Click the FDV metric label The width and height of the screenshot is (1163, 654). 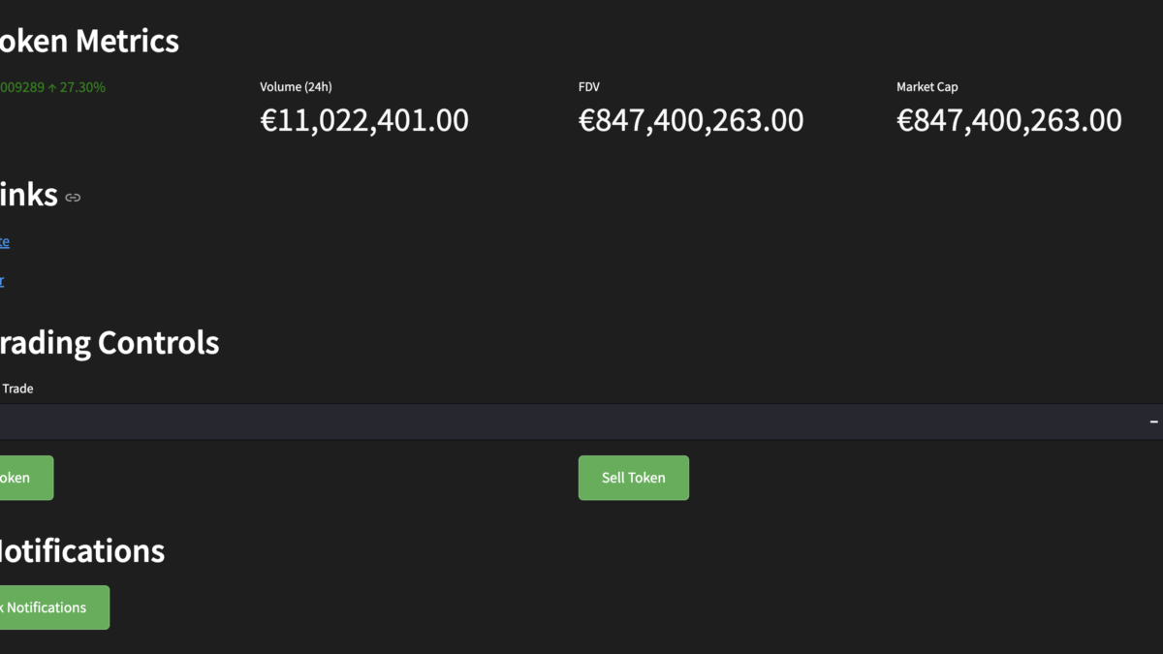(x=589, y=87)
